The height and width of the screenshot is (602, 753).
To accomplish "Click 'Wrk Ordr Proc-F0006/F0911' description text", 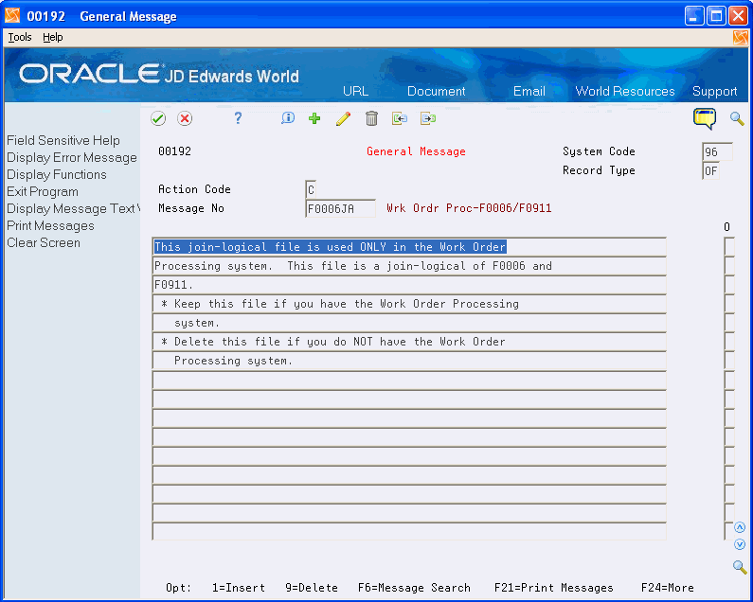I will [x=469, y=208].
